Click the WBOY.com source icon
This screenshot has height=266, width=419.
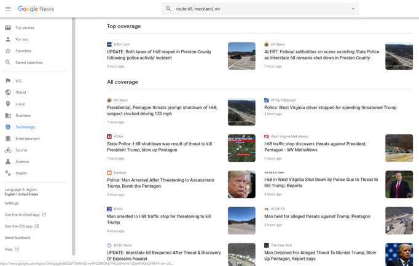109,45
